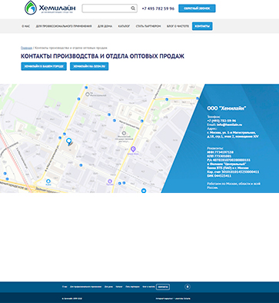Click the Хемилайн в вашем городе button
279x303 pixels.
click(44, 66)
